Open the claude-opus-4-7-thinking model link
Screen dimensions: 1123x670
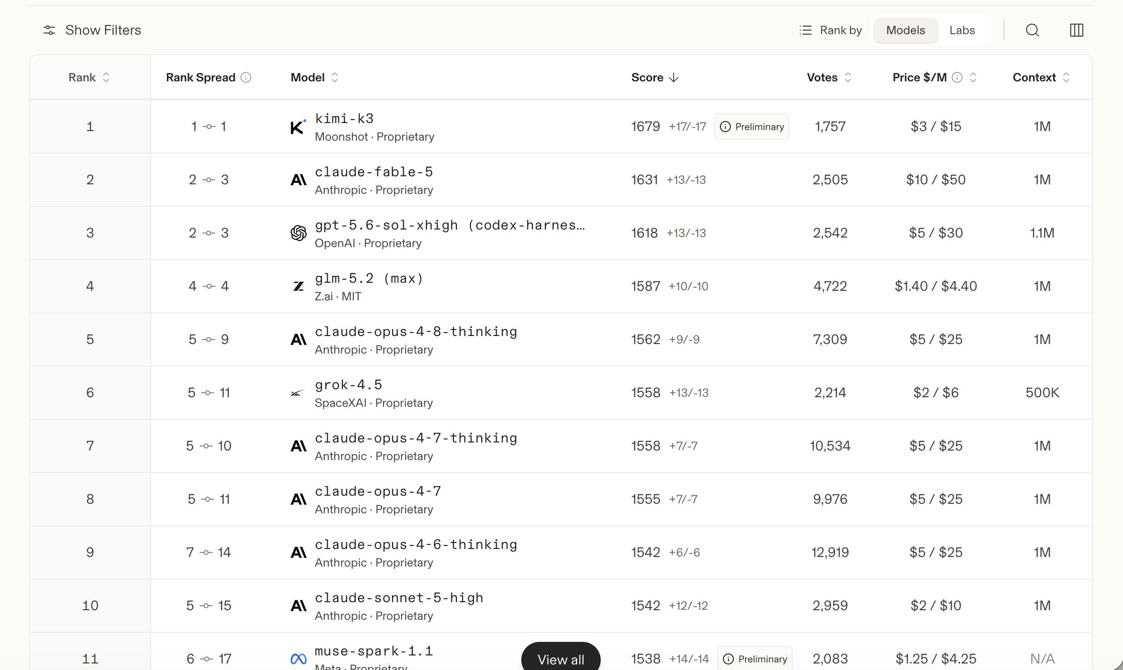point(416,438)
